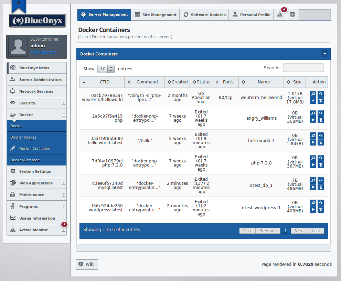Start the angry_williams container

(313, 120)
